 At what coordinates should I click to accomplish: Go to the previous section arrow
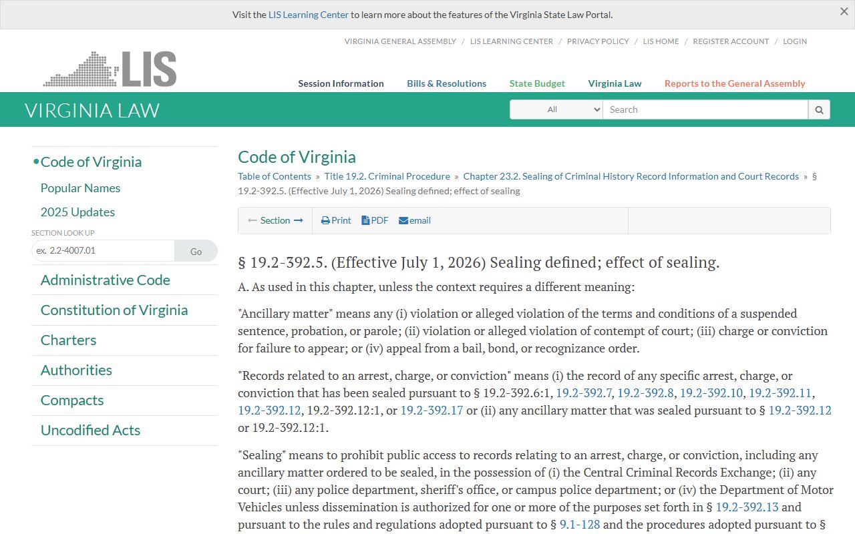(252, 220)
